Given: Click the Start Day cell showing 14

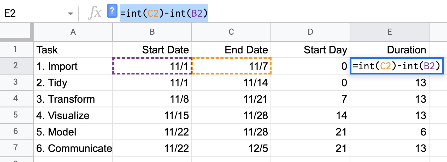Looking at the screenshot, I should point(310,115).
